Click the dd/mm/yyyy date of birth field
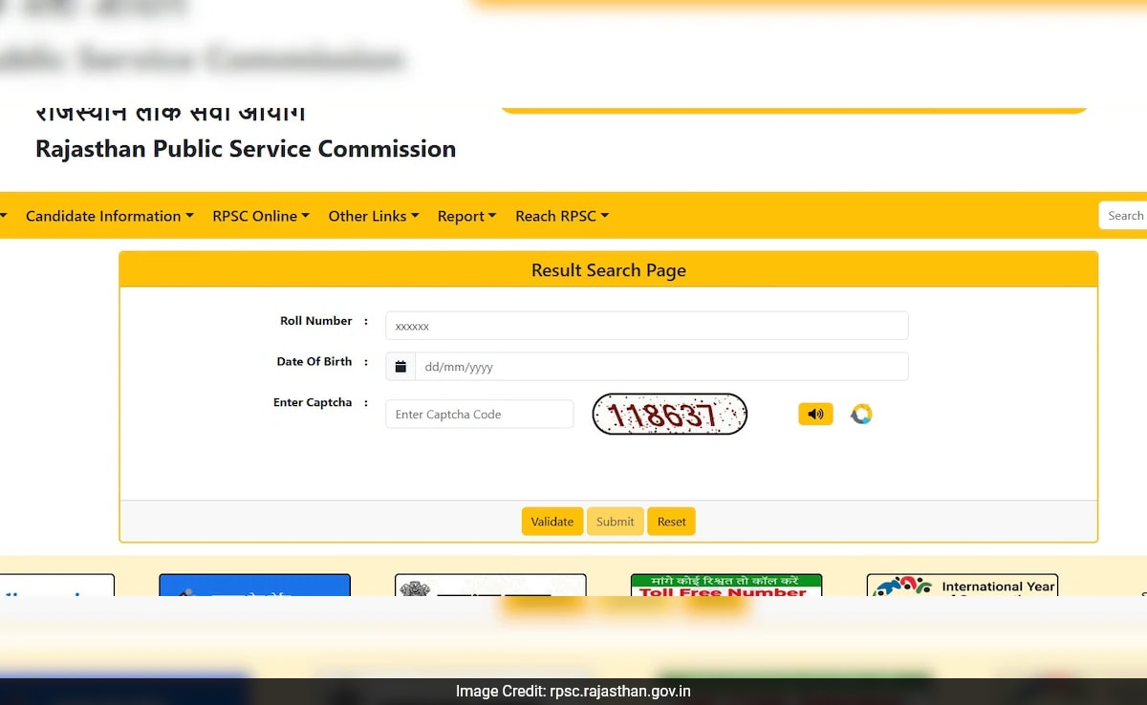Image resolution: width=1147 pixels, height=705 pixels. [x=660, y=367]
